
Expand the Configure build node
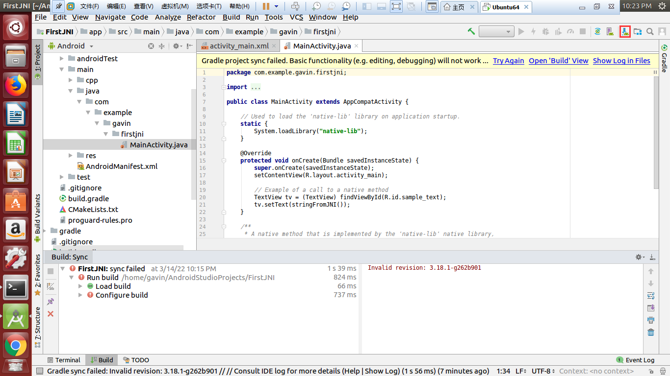pyautogui.click(x=80, y=295)
